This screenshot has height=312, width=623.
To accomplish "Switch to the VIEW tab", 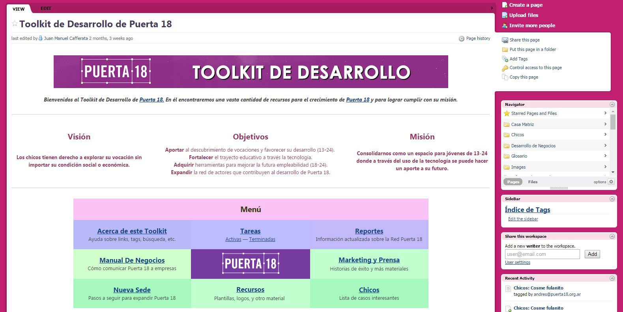I will click(19, 9).
